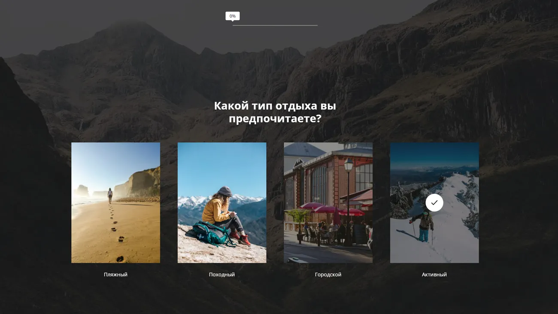Click the skier in the snowy photo
This screenshot has height=314, width=558.
pyautogui.click(x=424, y=226)
